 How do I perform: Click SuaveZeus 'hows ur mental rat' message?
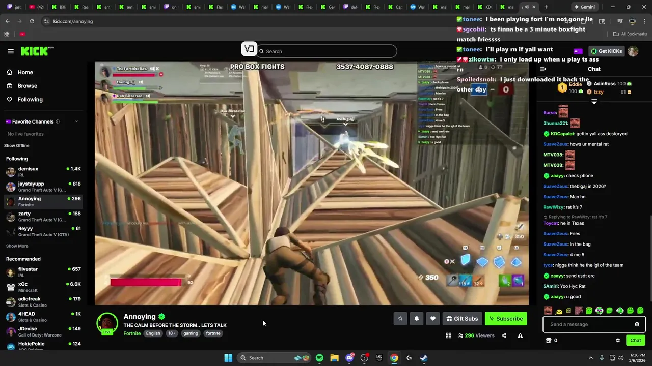click(x=576, y=144)
